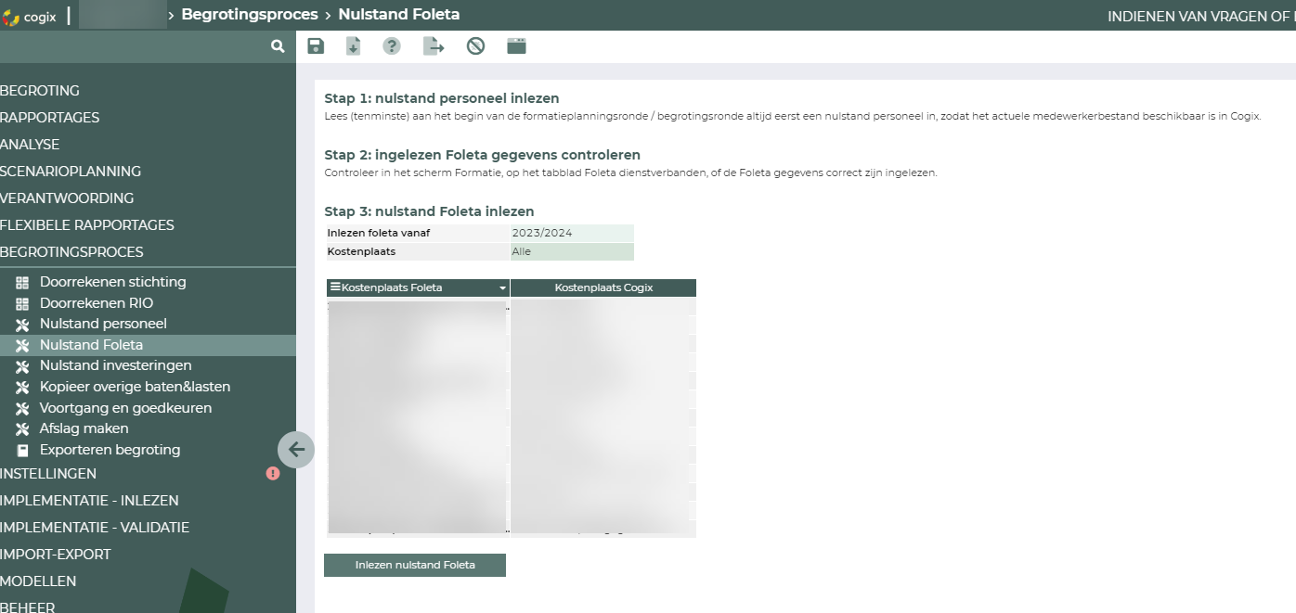1296x613 pixels.
Task: Change the 'Inlezen foleta vanaf' 2023/2024 value
Action: pos(572,233)
